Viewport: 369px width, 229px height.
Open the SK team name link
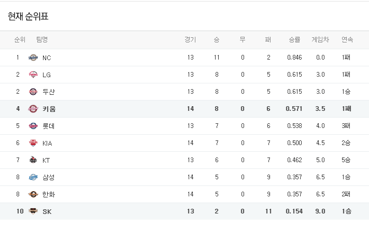(47, 211)
